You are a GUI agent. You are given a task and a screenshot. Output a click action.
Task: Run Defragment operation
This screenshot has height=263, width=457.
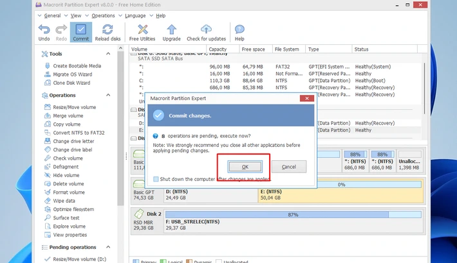tap(62, 167)
